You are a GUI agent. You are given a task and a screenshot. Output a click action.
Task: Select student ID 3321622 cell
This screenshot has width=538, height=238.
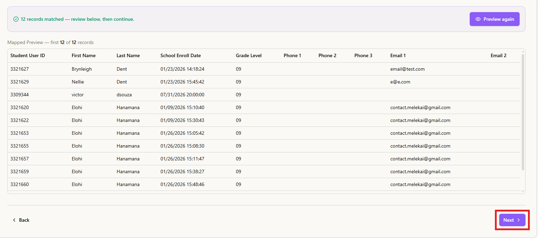tap(19, 120)
